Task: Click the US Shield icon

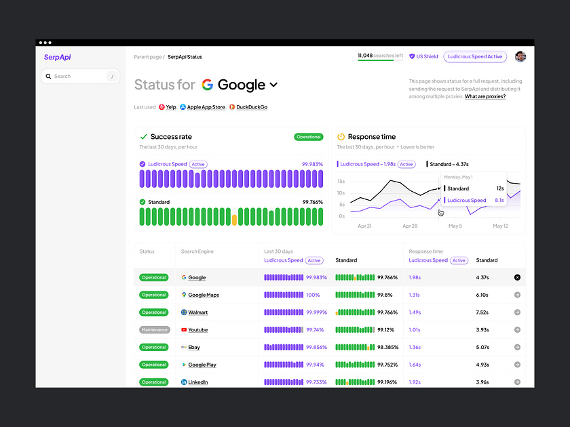Action: click(x=412, y=57)
